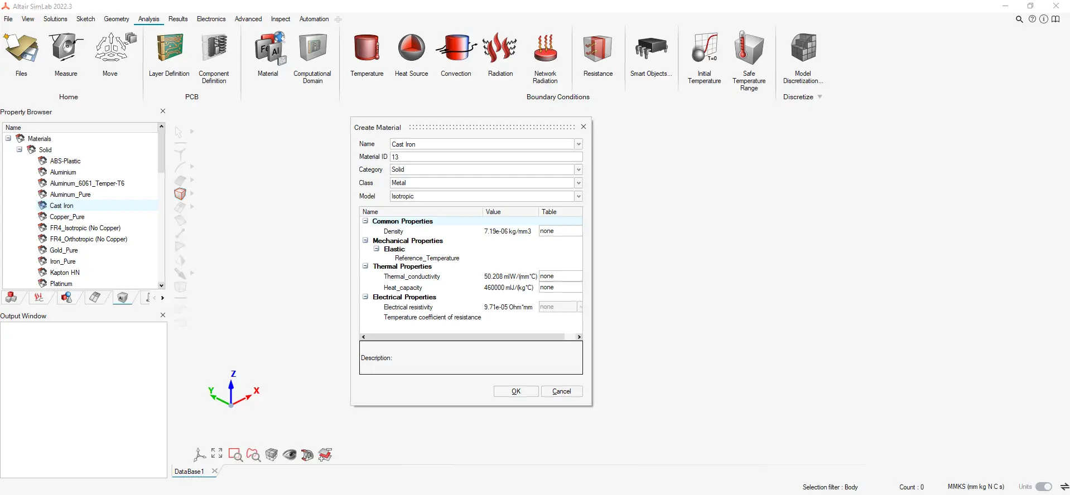The image size is (1070, 495).
Task: Toggle the Units switch in status bar
Action: pyautogui.click(x=1043, y=487)
